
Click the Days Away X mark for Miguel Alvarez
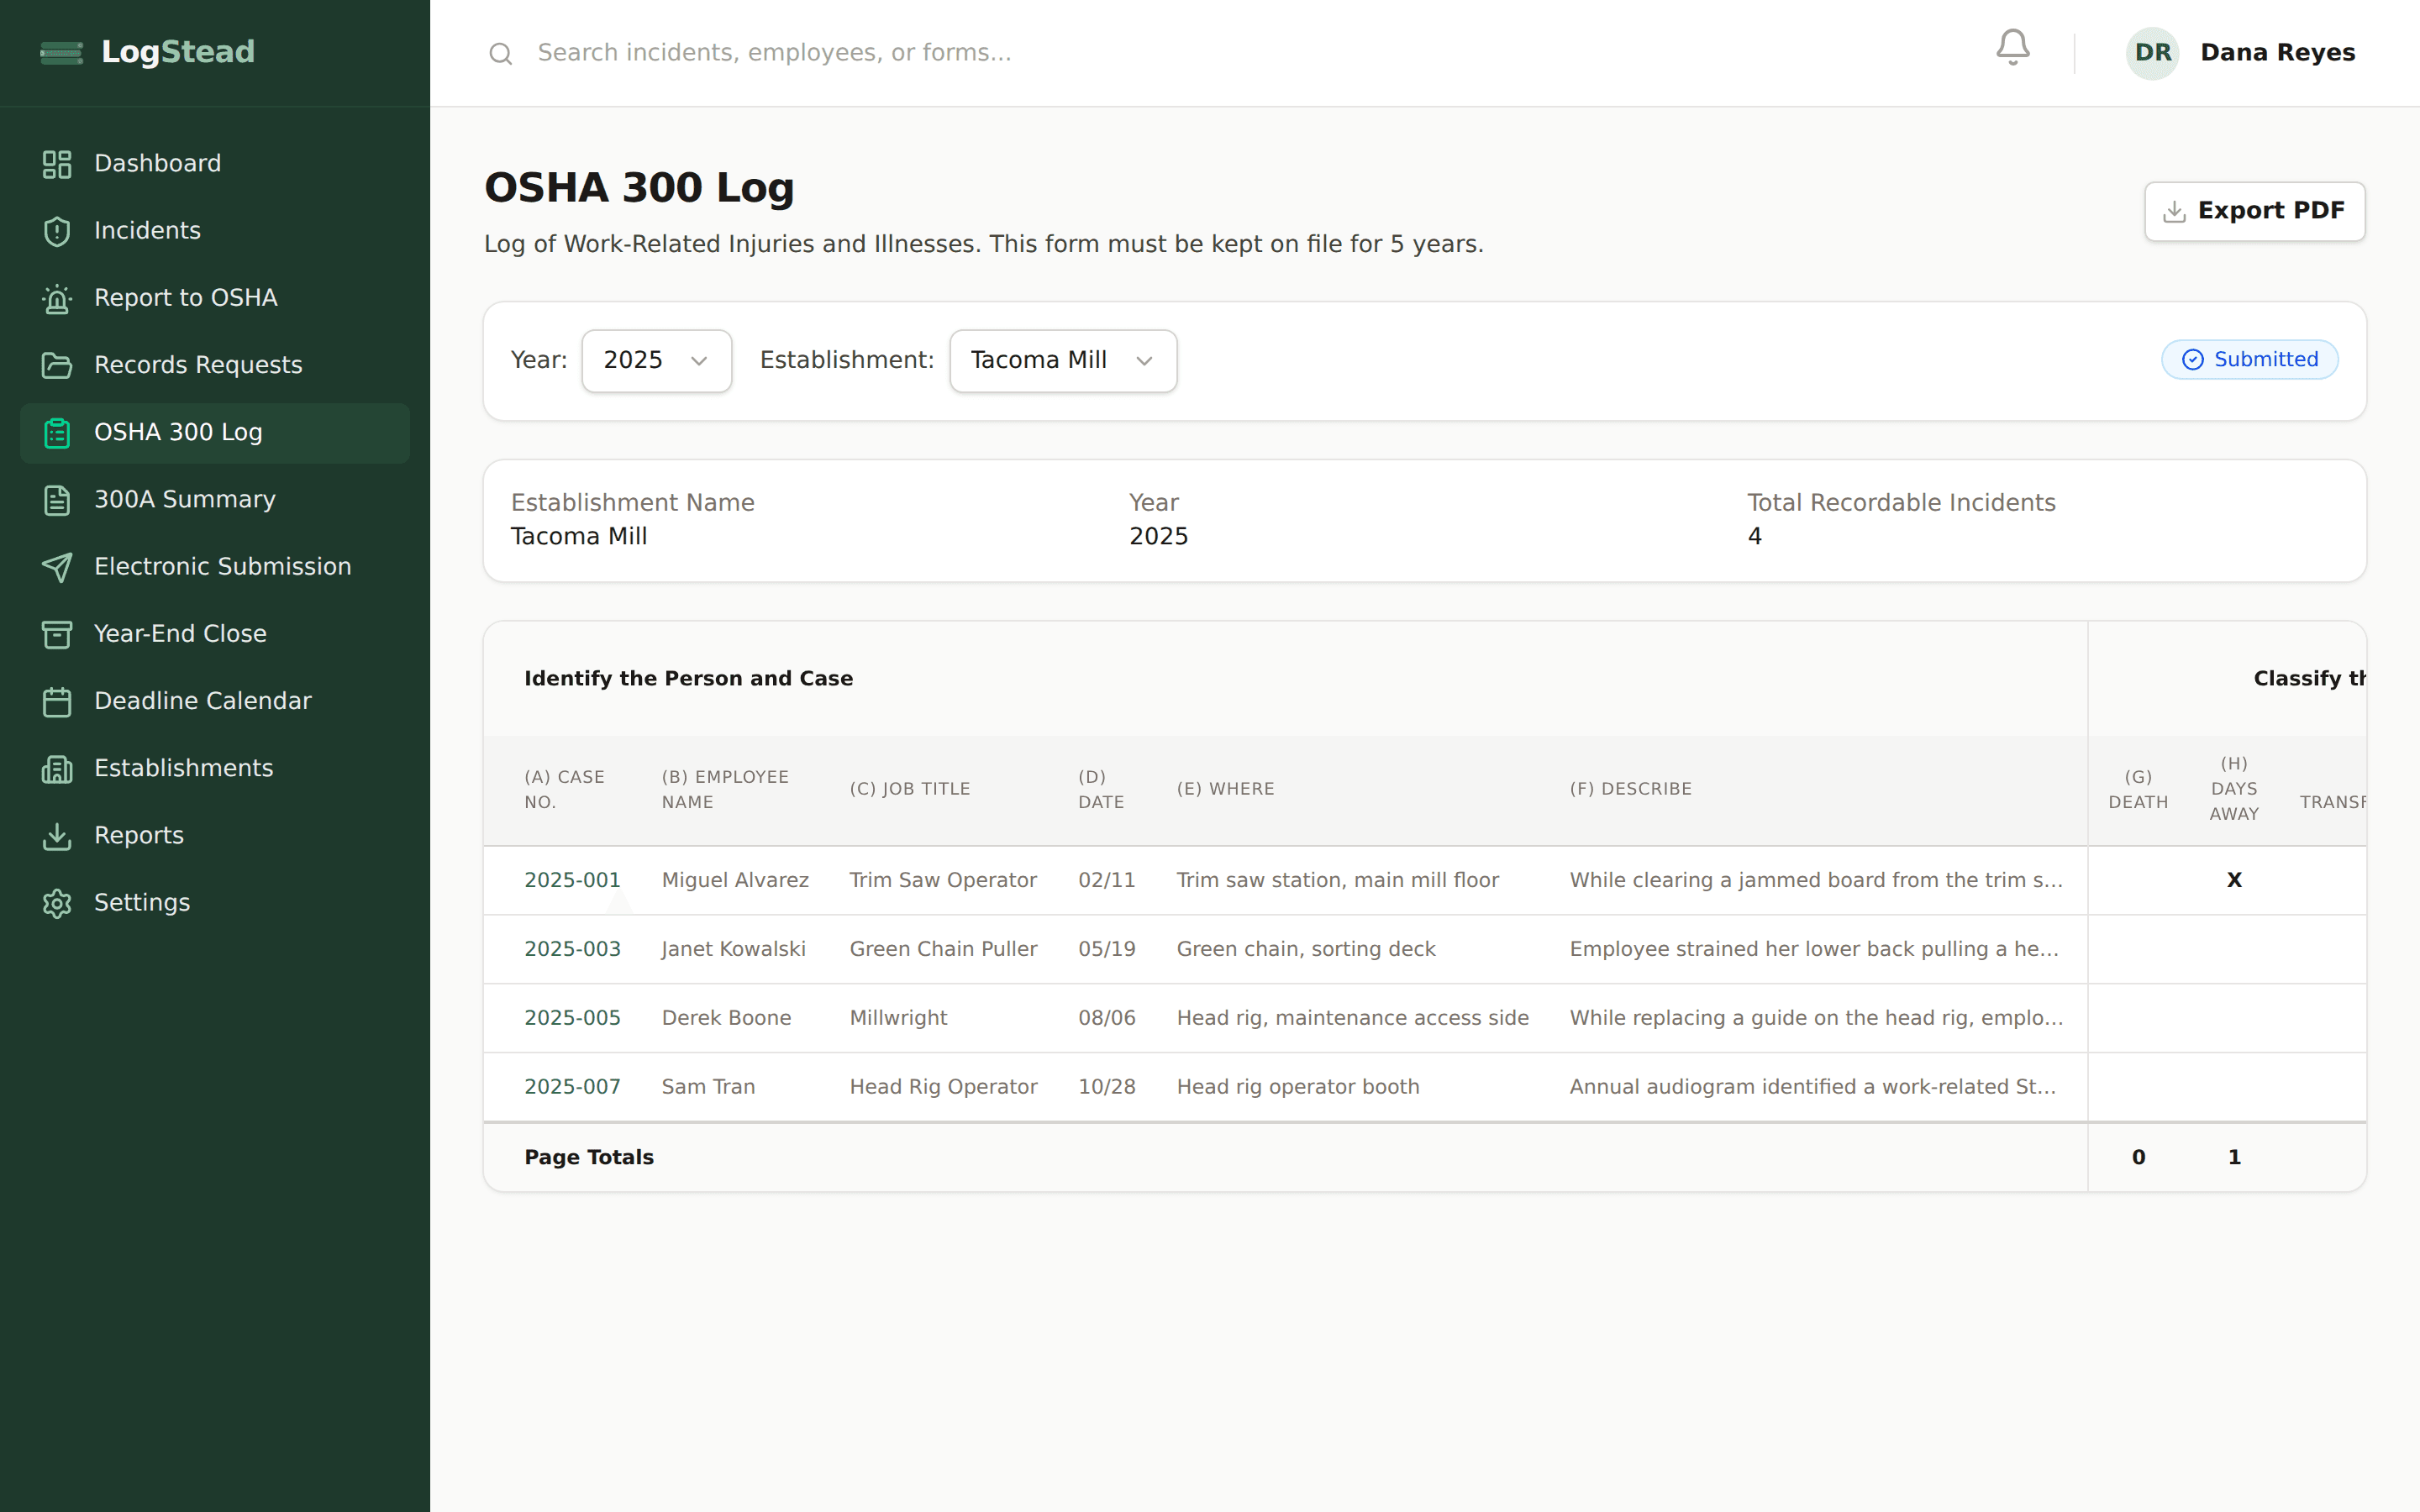pyautogui.click(x=2234, y=881)
